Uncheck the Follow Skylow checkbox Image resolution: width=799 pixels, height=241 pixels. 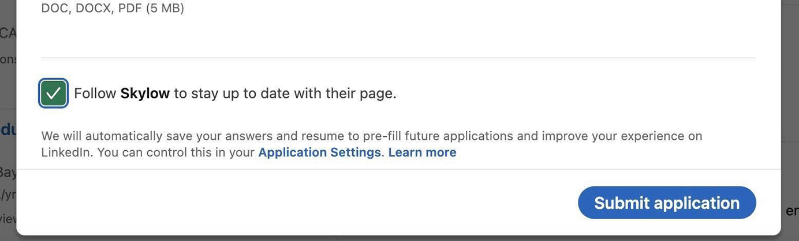(54, 93)
